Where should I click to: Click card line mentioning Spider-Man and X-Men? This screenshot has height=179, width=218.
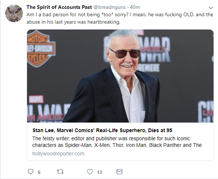(x=117, y=145)
